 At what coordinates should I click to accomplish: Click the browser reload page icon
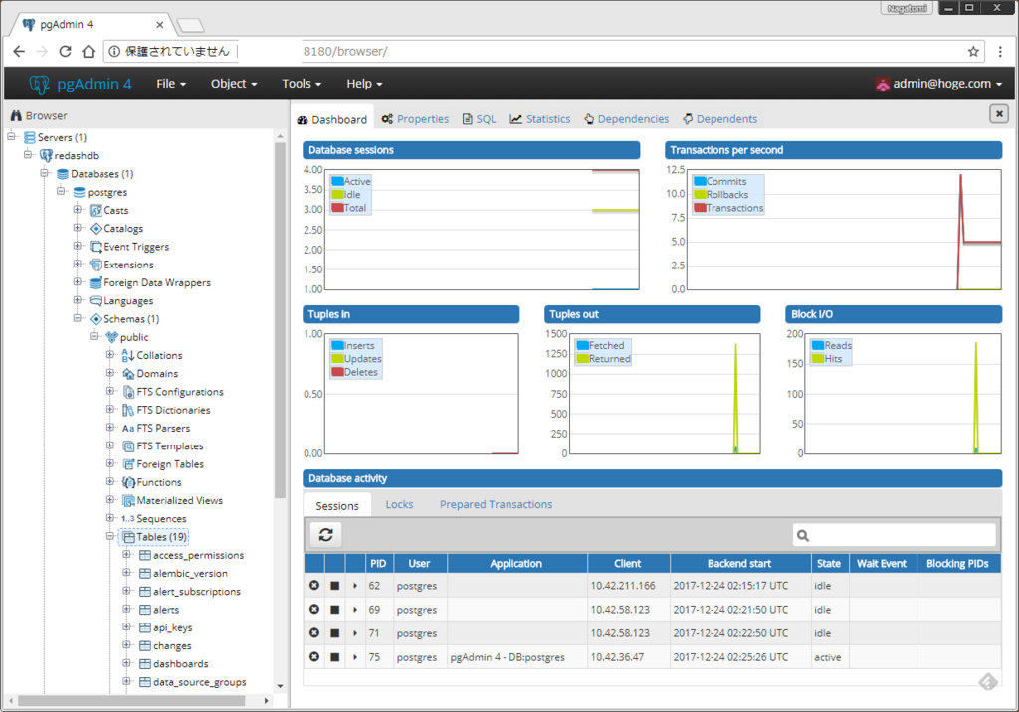click(65, 52)
